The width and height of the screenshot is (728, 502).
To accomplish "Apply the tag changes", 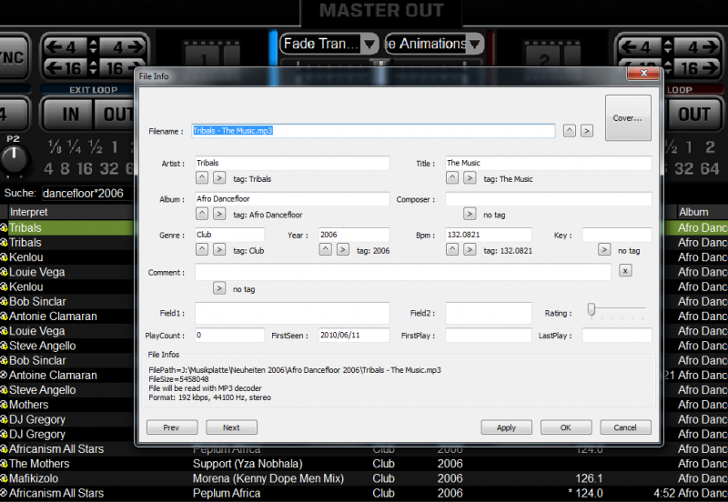I will (x=507, y=427).
